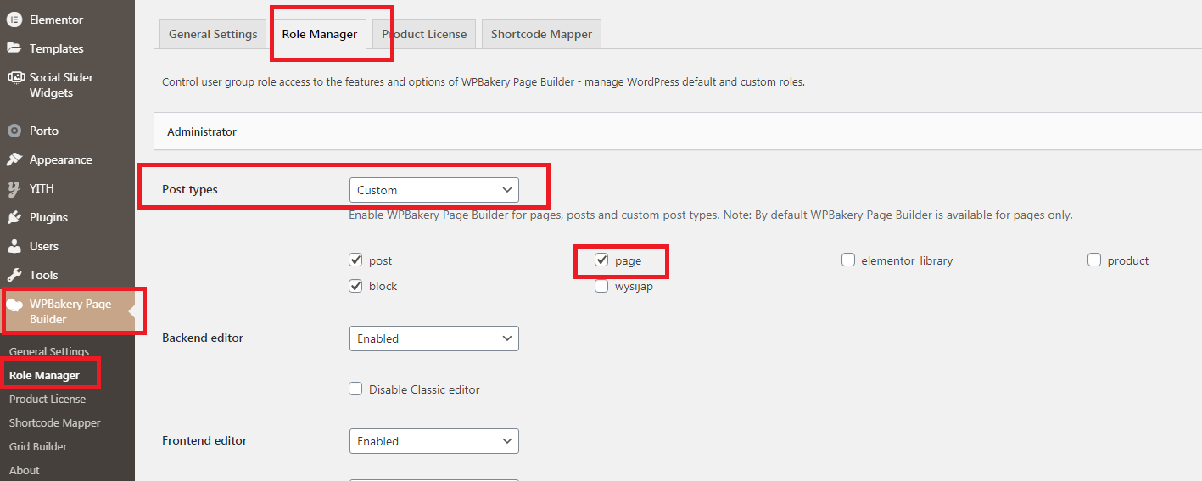The height and width of the screenshot is (481, 1202).
Task: Expand the Frontend editor dropdown
Action: (x=434, y=441)
